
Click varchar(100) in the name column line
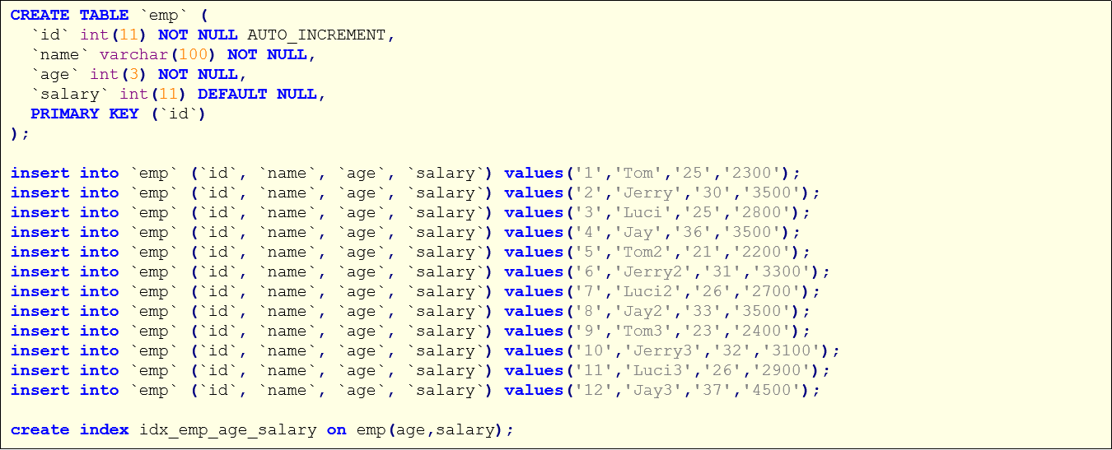(159, 54)
